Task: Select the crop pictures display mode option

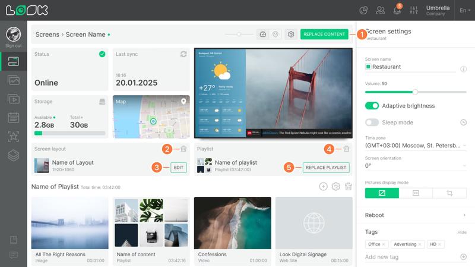Action: (x=449, y=193)
